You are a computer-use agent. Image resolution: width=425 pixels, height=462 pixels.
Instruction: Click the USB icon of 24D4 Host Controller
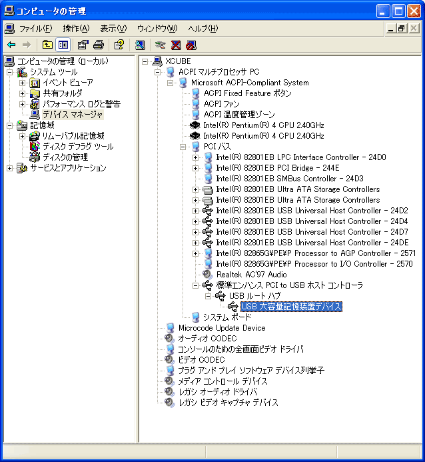tap(207, 221)
